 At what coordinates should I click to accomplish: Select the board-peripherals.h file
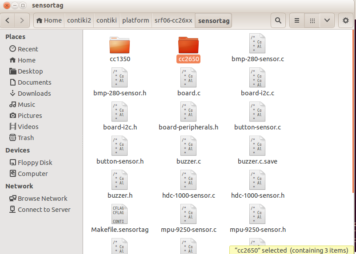(x=188, y=116)
